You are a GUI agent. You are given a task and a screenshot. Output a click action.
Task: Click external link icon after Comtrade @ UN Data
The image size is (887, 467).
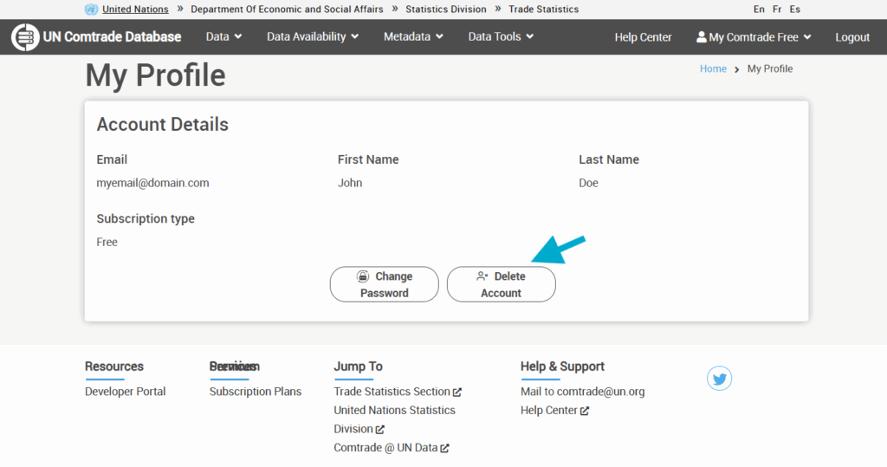(445, 449)
